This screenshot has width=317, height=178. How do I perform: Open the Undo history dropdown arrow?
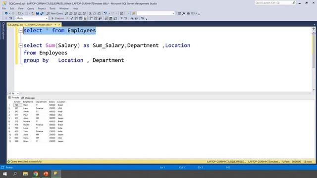tap(109, 13)
